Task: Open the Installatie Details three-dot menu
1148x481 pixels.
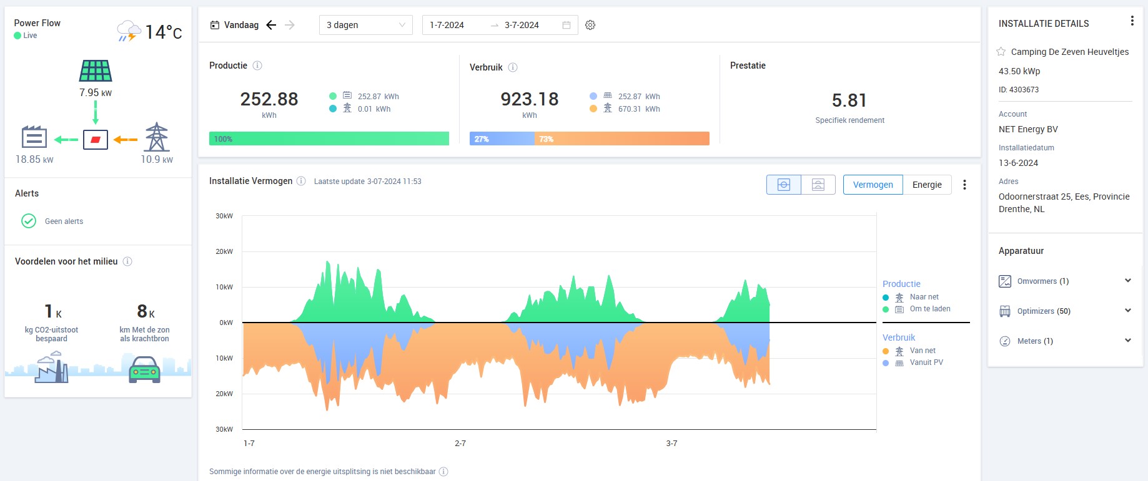Action: click(1132, 21)
